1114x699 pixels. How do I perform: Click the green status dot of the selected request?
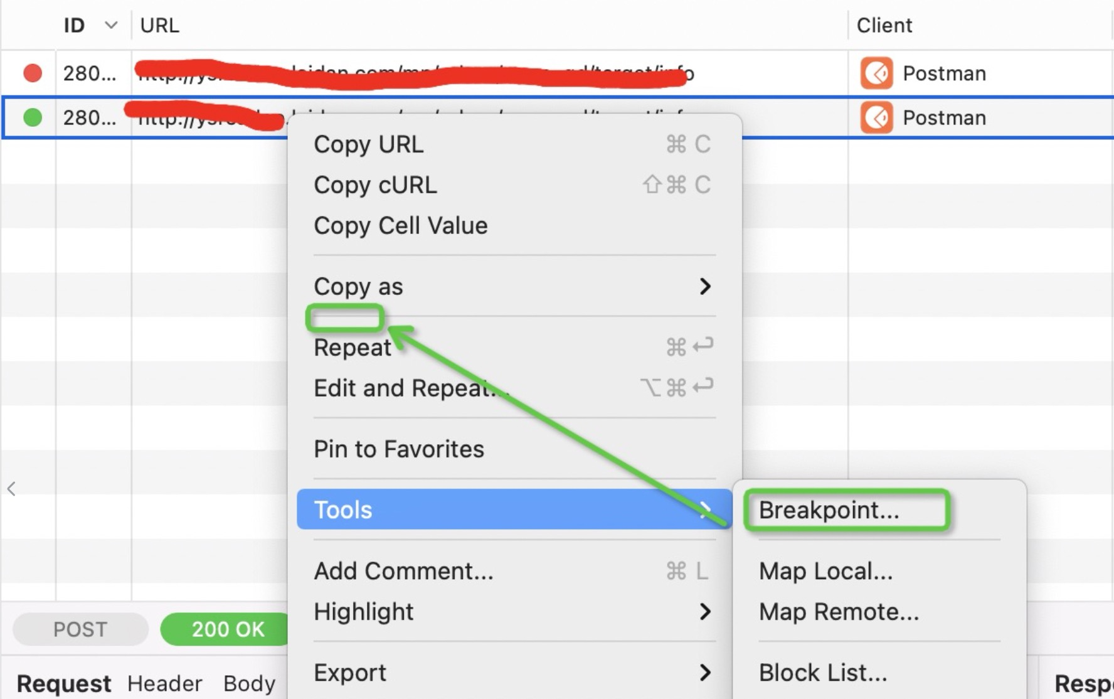(32, 117)
